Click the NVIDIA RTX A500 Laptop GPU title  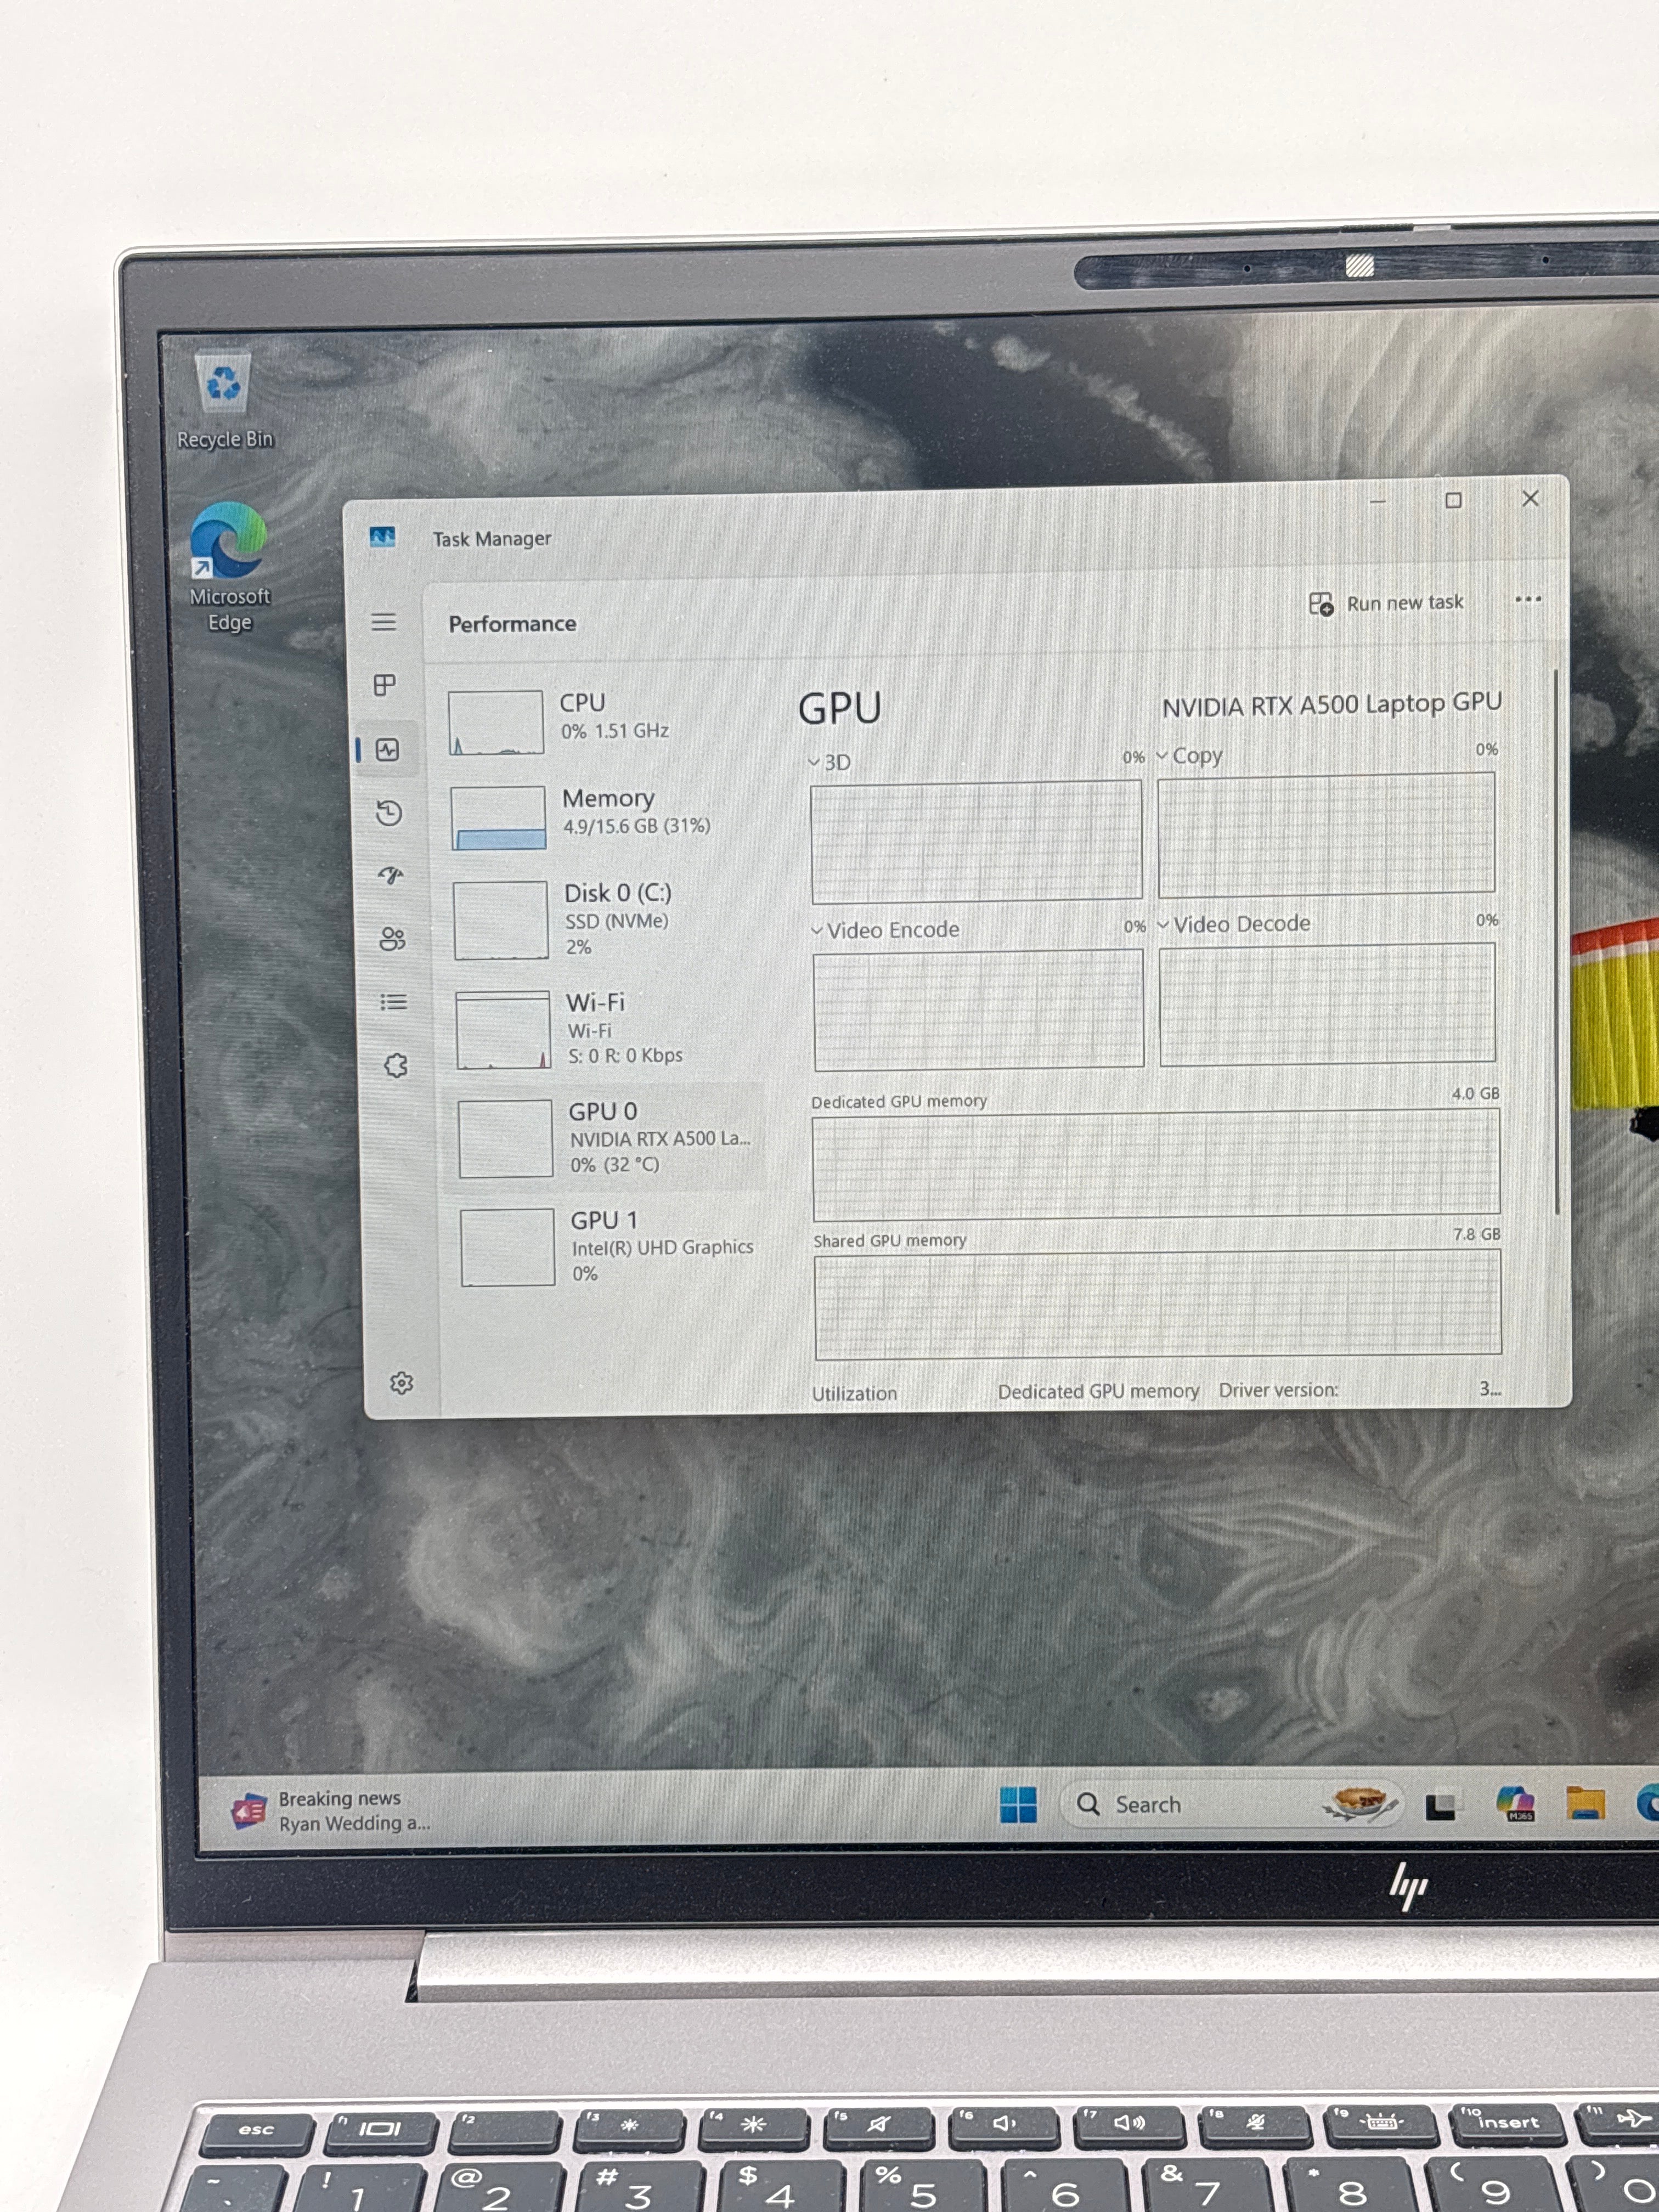click(1331, 705)
